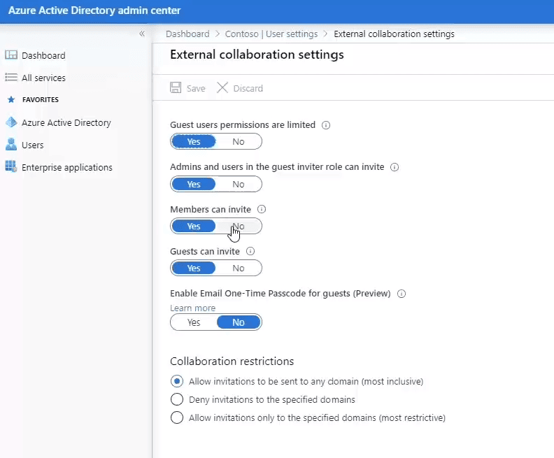Click the Discard X icon
Image resolution: width=554 pixels, height=458 pixels.
(x=222, y=87)
